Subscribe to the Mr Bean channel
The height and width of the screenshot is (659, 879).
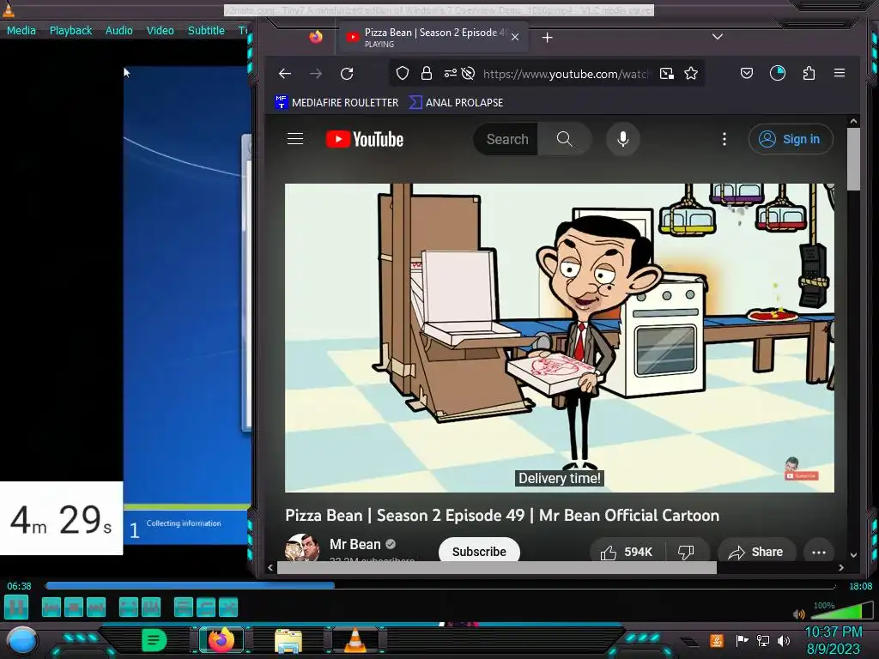click(479, 551)
